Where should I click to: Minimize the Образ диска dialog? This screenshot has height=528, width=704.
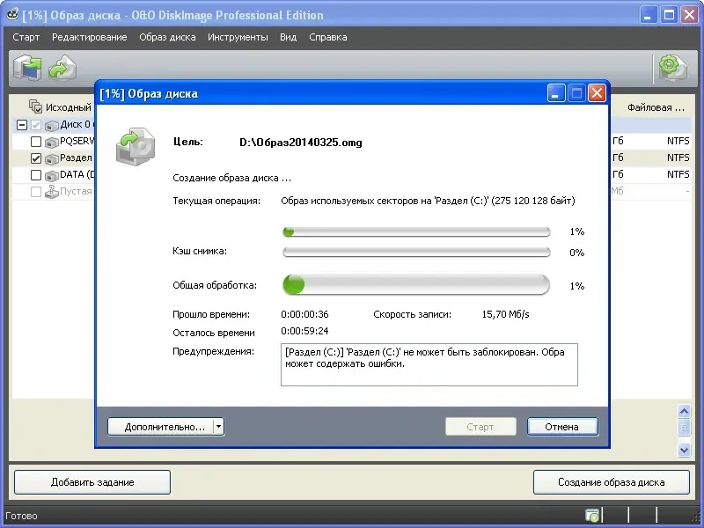[x=556, y=93]
